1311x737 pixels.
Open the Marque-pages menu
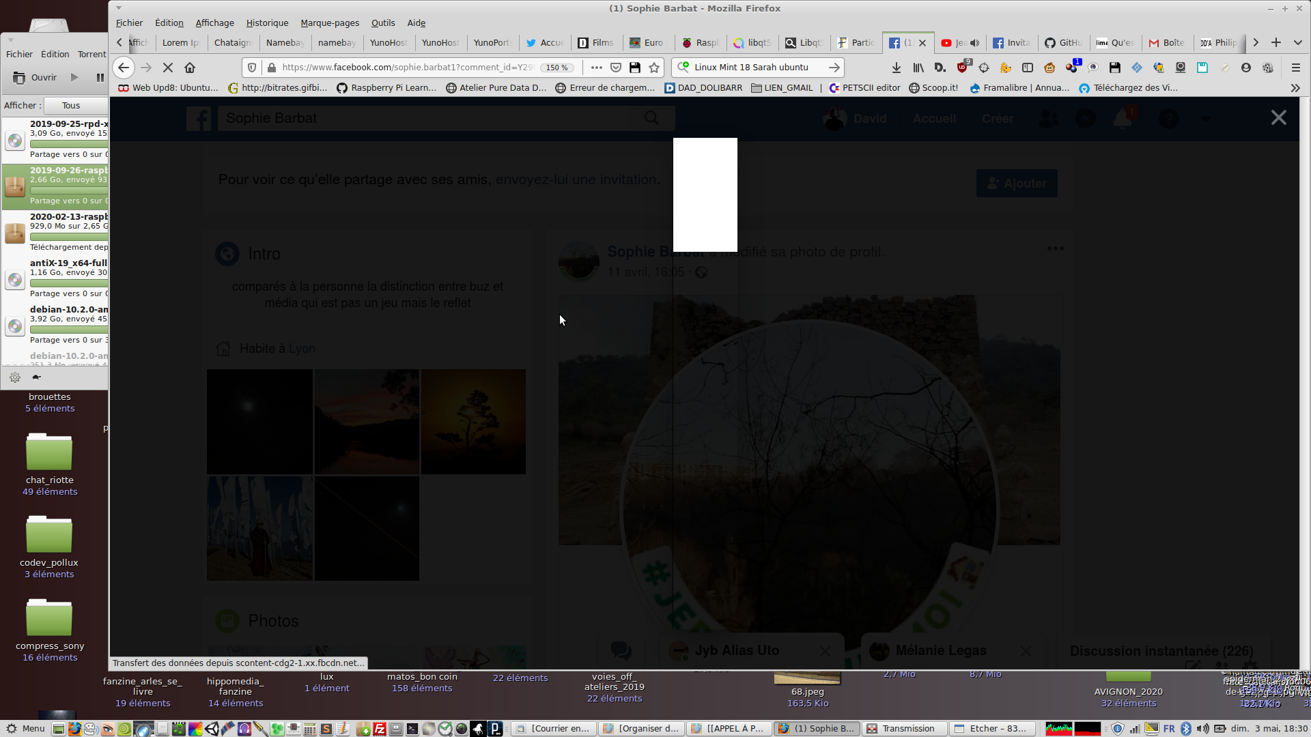pyautogui.click(x=329, y=23)
